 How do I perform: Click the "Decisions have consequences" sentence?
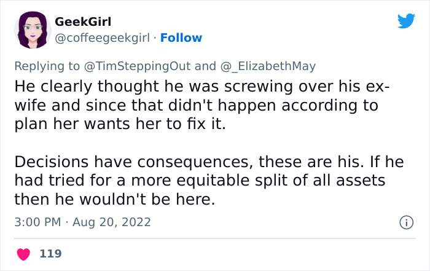(x=152, y=162)
